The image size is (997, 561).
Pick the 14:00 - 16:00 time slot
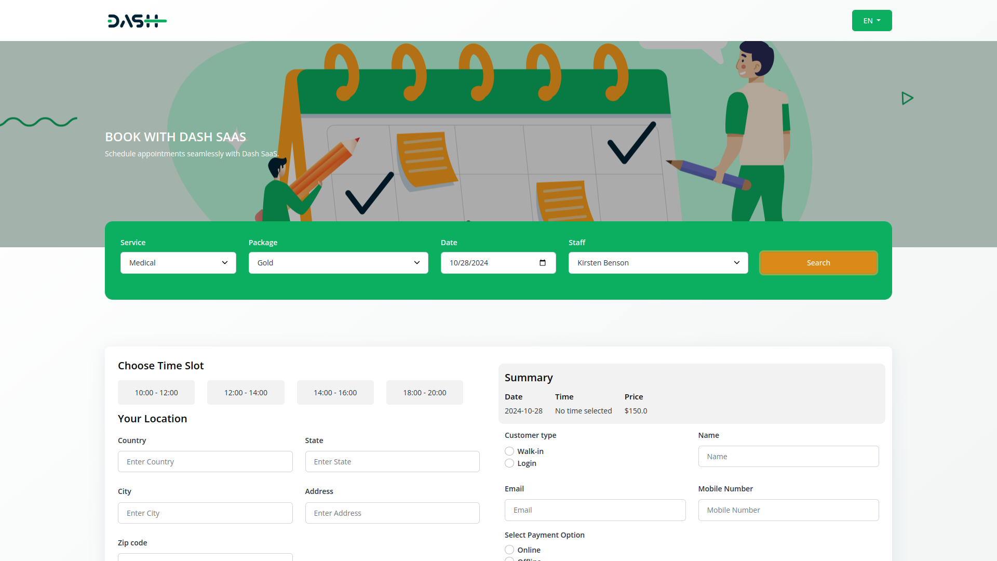[335, 393]
